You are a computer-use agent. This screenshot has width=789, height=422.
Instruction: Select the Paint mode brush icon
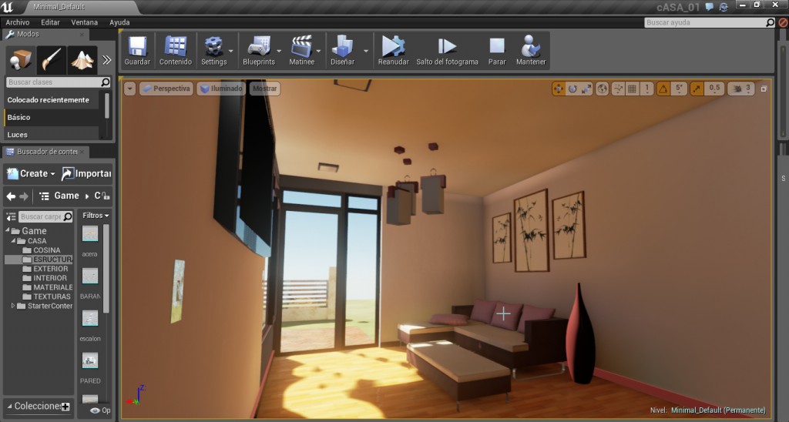point(52,60)
